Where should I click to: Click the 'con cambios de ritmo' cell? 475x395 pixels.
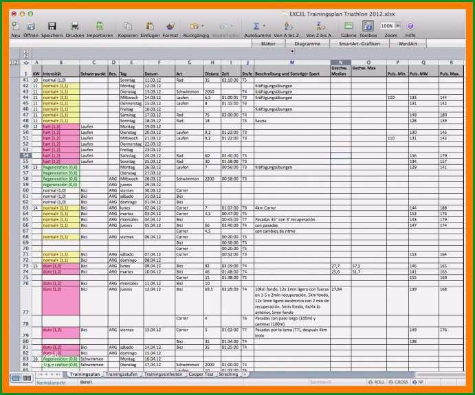coord(292,232)
